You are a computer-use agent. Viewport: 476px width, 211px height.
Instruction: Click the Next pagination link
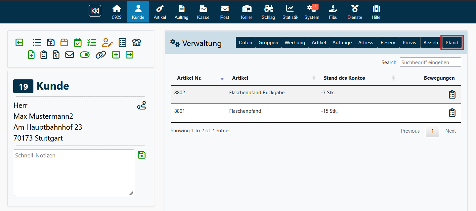pyautogui.click(x=450, y=131)
